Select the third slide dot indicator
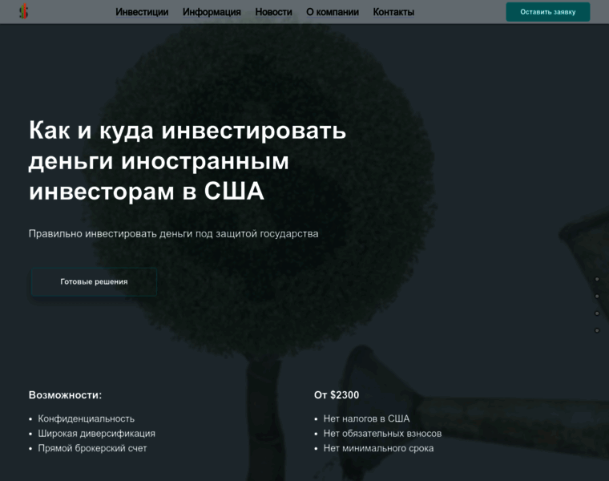The height and width of the screenshot is (481, 609). coord(597,313)
